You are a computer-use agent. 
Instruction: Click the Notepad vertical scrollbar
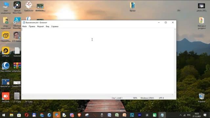[175, 61]
